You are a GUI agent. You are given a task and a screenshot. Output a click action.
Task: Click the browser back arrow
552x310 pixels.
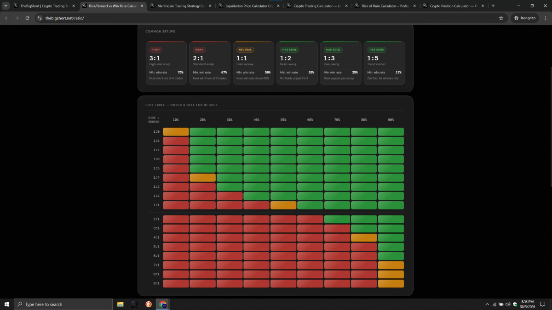pos(6,18)
